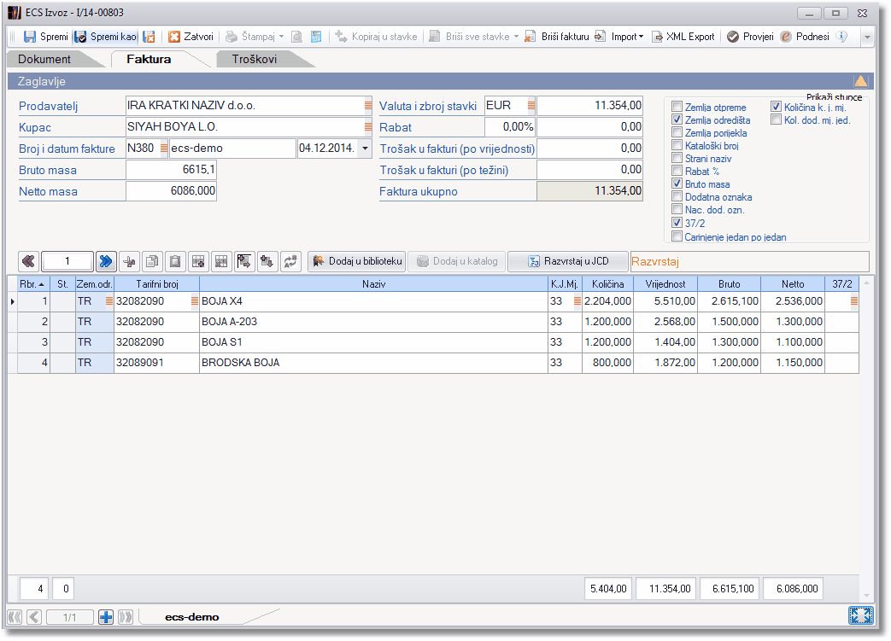The height and width of the screenshot is (641, 891).
Task: Click the Rabat percentage input field
Action: tap(510, 127)
